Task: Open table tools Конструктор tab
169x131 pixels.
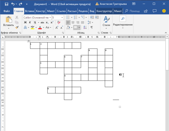Action: pos(104,11)
